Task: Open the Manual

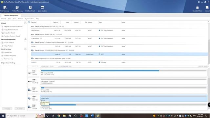Action: click(207, 9)
